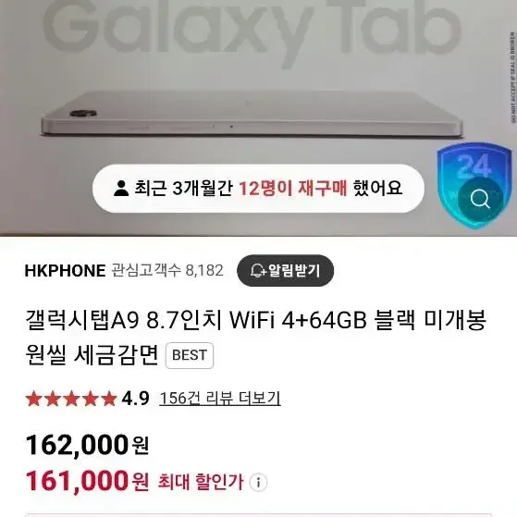Tap the 161,000원 discounted price
517x517 pixels.
click(87, 482)
